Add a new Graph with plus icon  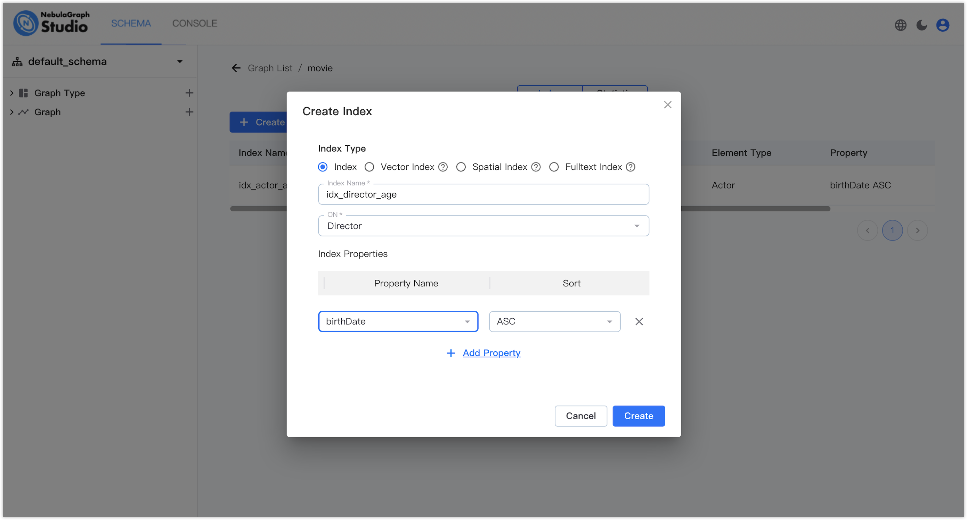tap(189, 112)
